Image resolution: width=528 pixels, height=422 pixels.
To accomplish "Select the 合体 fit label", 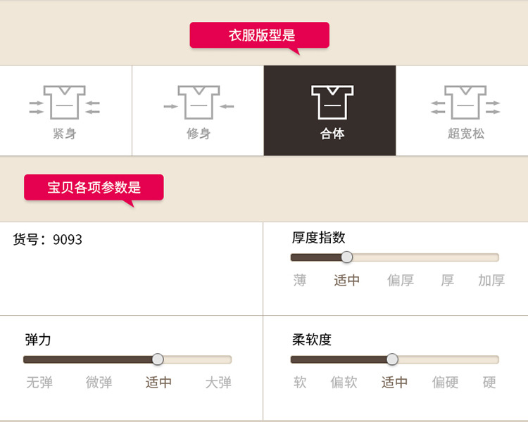I will pos(332,134).
